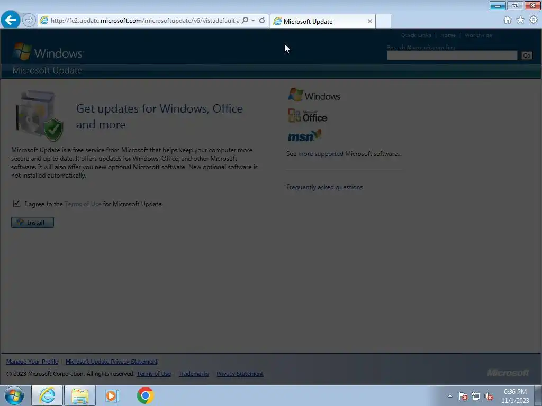Click the Worldwide header link
Viewport: 542px width, 406px height.
tap(478, 35)
